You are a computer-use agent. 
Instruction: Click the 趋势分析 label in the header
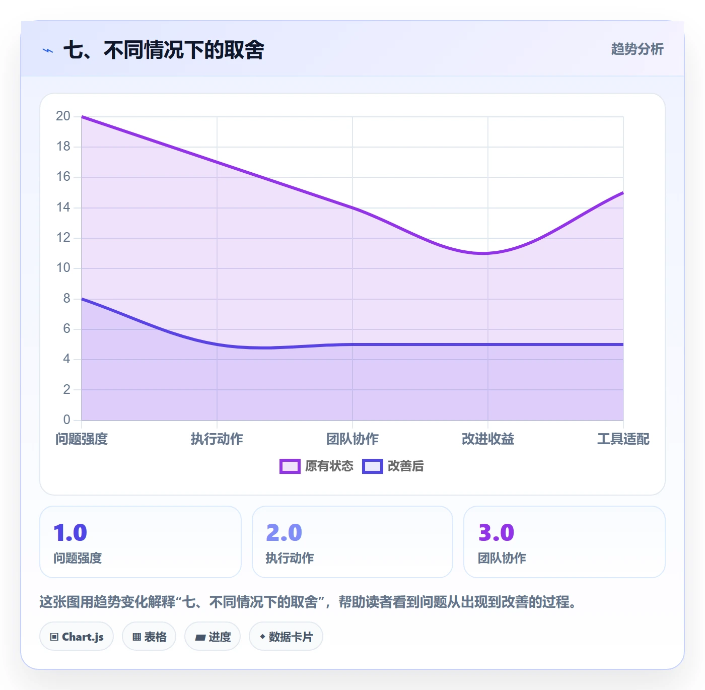[x=637, y=49]
